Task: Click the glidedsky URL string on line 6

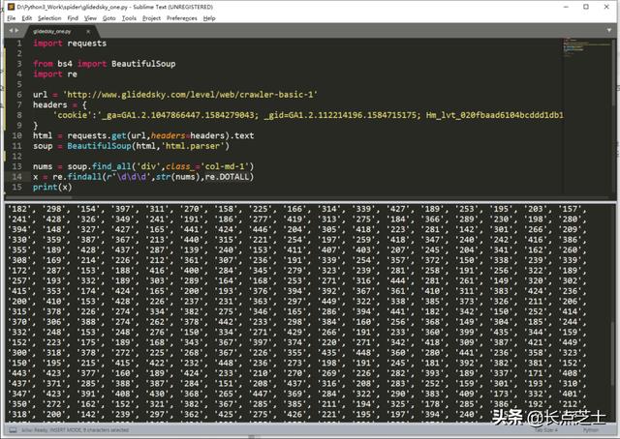Action: pos(190,95)
